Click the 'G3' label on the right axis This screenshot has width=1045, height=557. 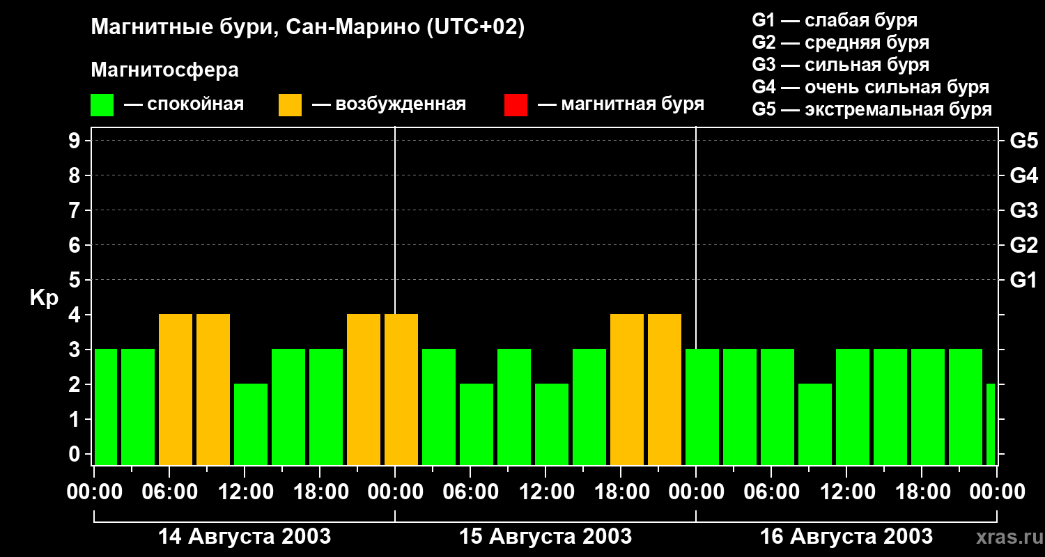pyautogui.click(x=1024, y=210)
